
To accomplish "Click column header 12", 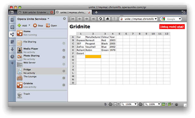I will 167,34.
